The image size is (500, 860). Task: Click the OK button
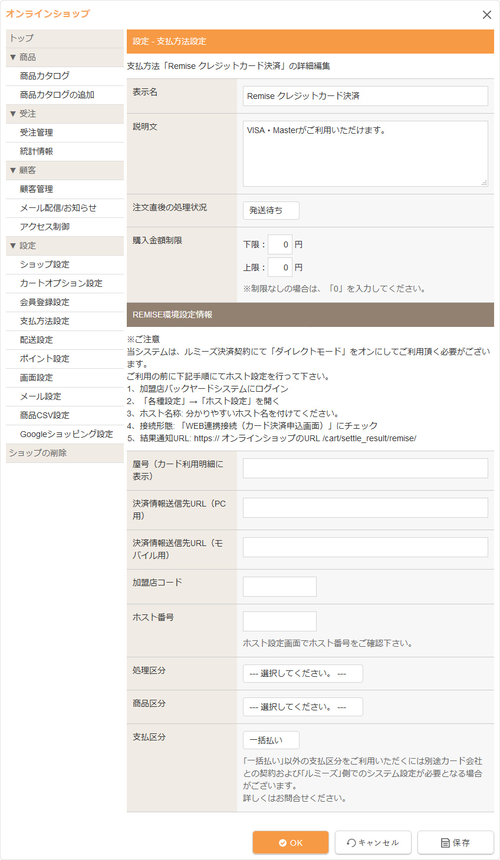coord(291,842)
